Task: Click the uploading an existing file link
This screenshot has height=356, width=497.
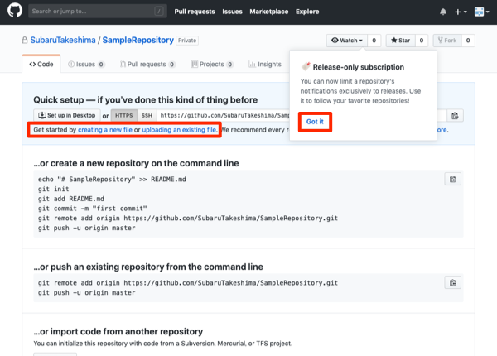Action: 180,130
